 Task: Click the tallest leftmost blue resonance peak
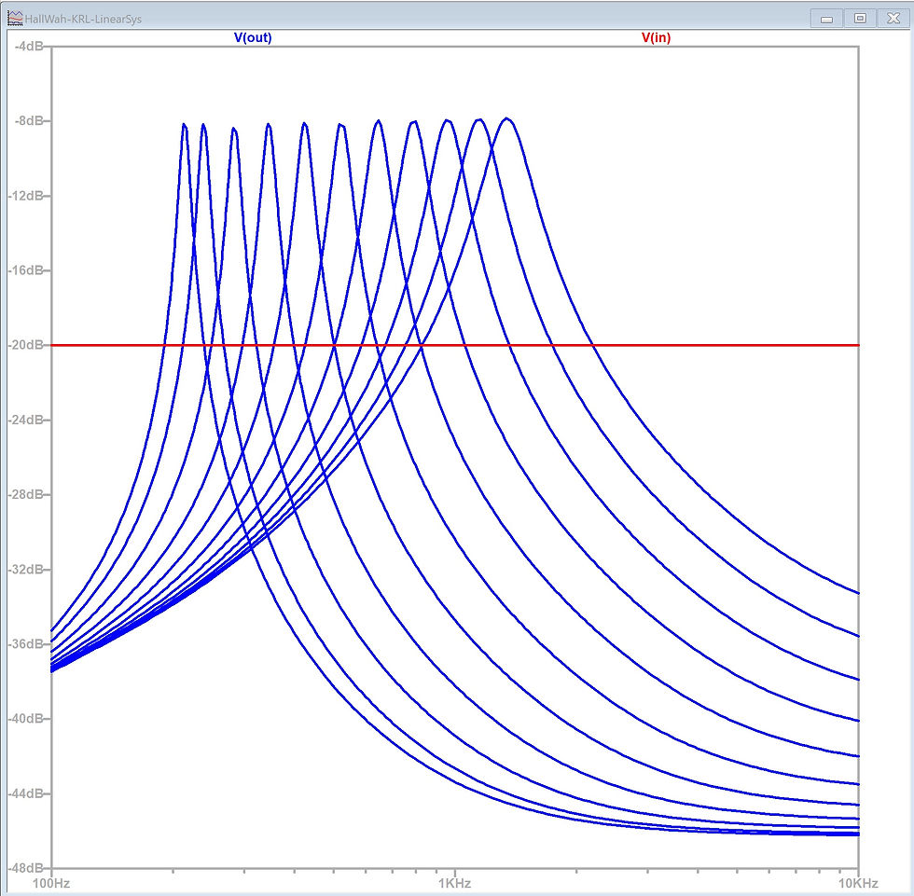pyautogui.click(x=186, y=121)
